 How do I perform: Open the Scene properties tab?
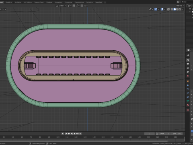click(x=188, y=72)
